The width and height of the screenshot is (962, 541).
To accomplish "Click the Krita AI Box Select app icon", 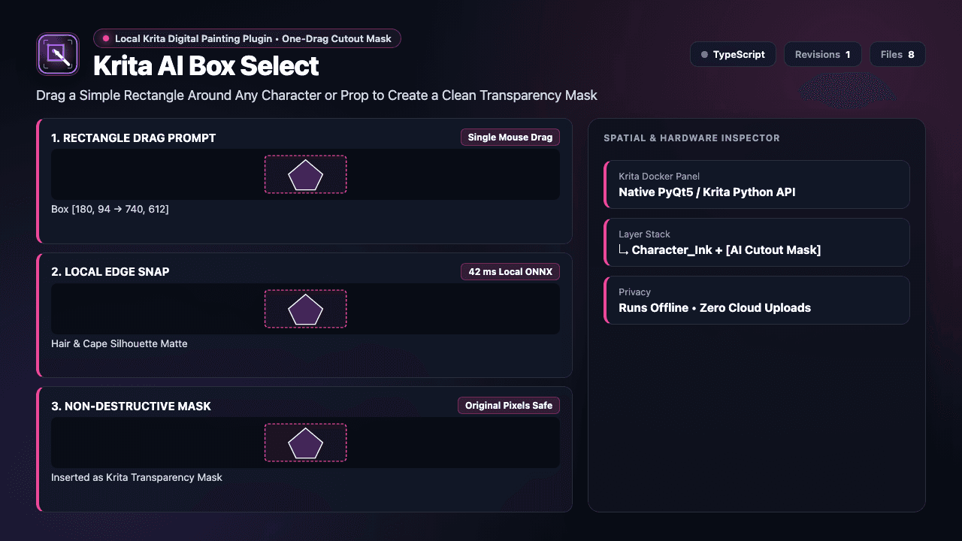I will tap(58, 54).
